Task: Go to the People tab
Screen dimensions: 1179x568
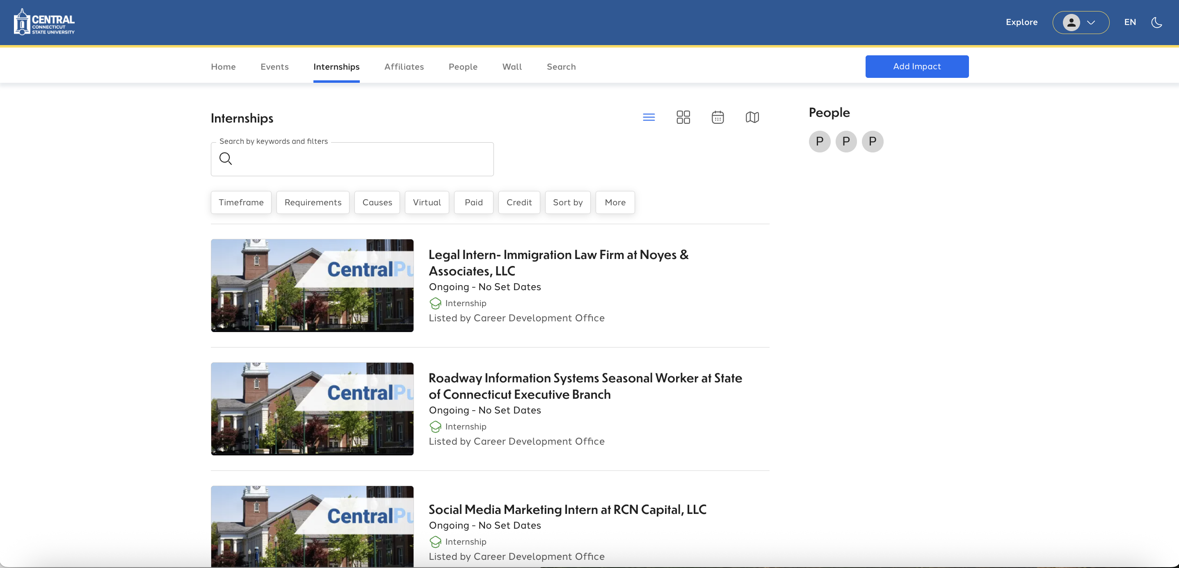Action: coord(463,67)
